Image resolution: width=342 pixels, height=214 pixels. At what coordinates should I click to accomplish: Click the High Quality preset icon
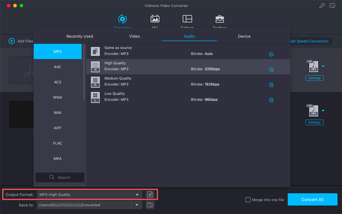click(x=95, y=67)
